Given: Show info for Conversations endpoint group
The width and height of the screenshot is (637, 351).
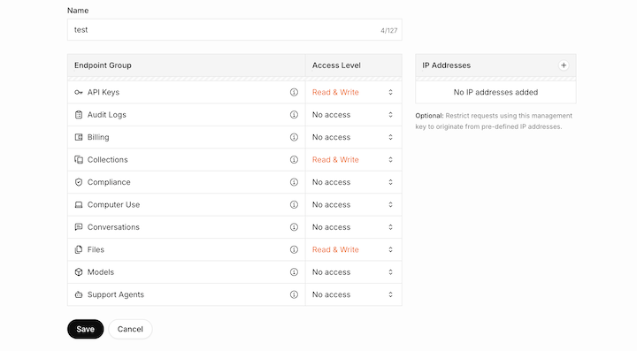Looking at the screenshot, I should 294,227.
